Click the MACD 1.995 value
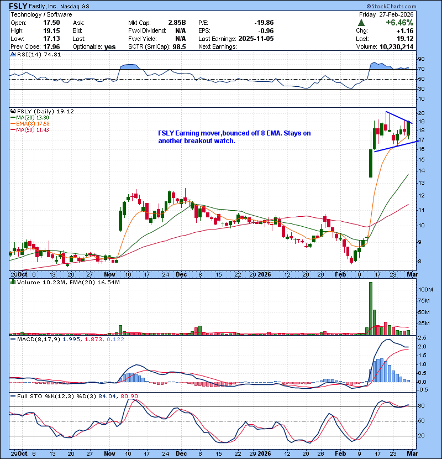 (x=71, y=340)
